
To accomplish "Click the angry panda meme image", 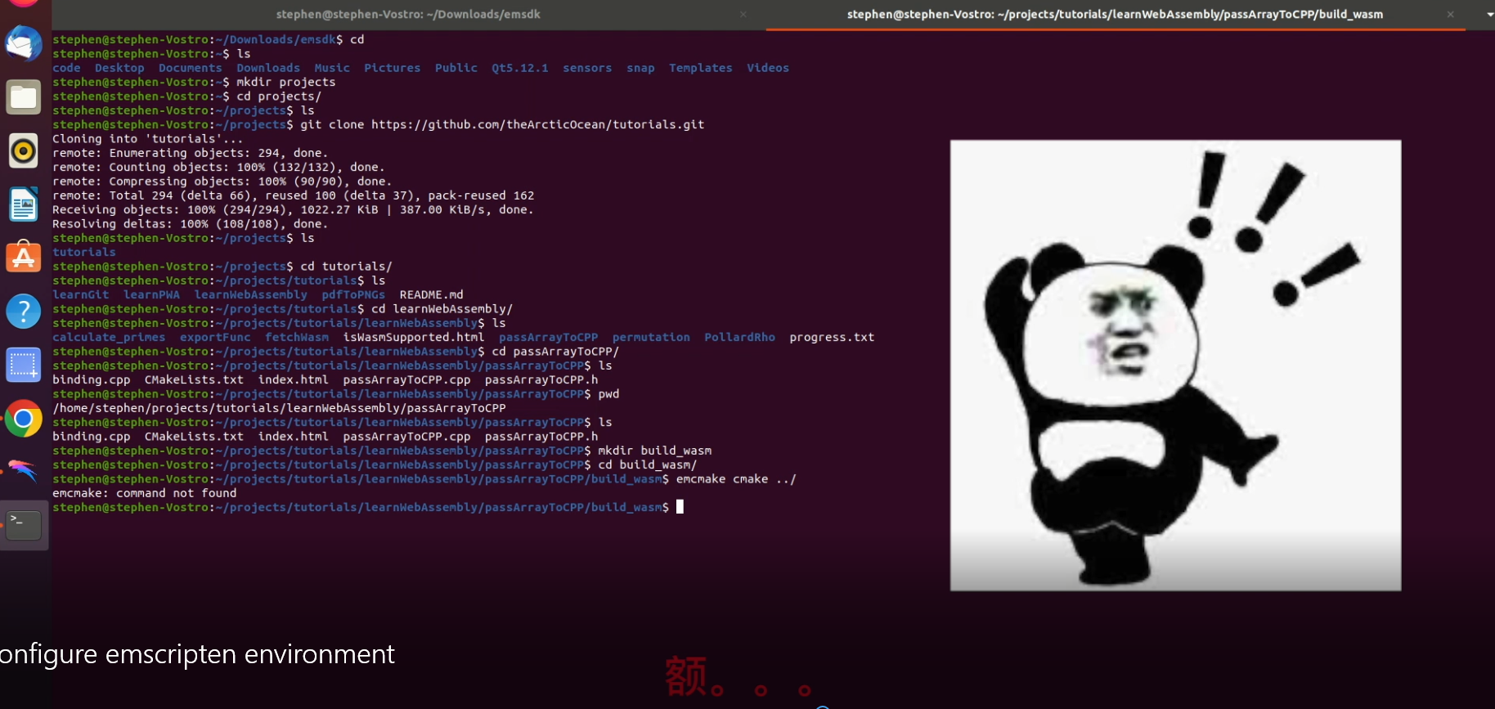I will click(1175, 366).
